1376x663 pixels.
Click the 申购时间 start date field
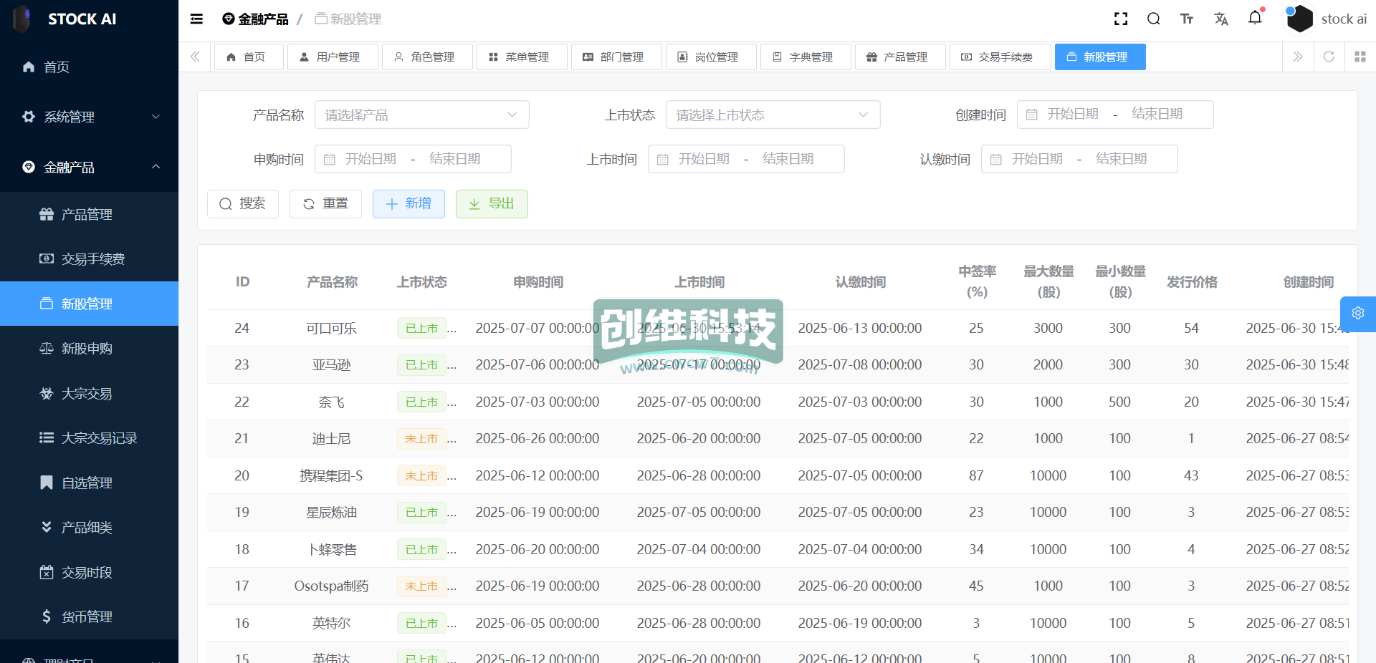pos(371,159)
